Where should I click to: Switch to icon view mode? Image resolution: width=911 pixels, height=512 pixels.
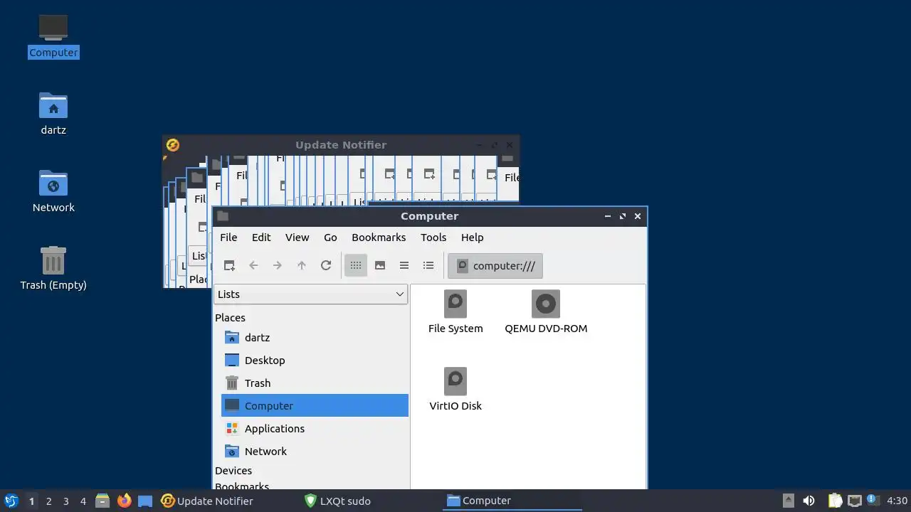coord(356,265)
